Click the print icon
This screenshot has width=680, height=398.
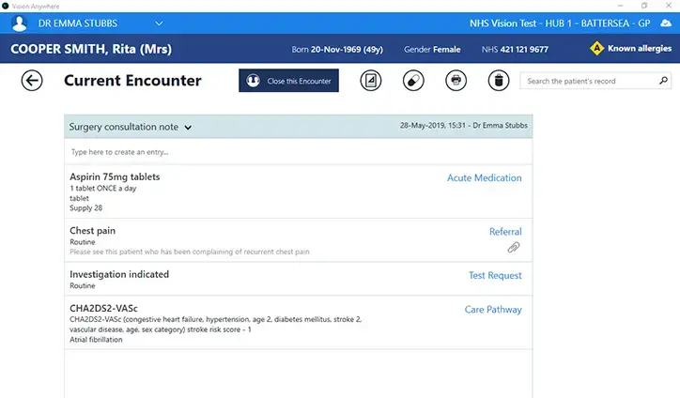point(456,81)
